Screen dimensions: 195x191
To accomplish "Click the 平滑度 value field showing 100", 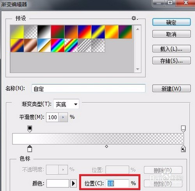I will [x=52, y=117].
